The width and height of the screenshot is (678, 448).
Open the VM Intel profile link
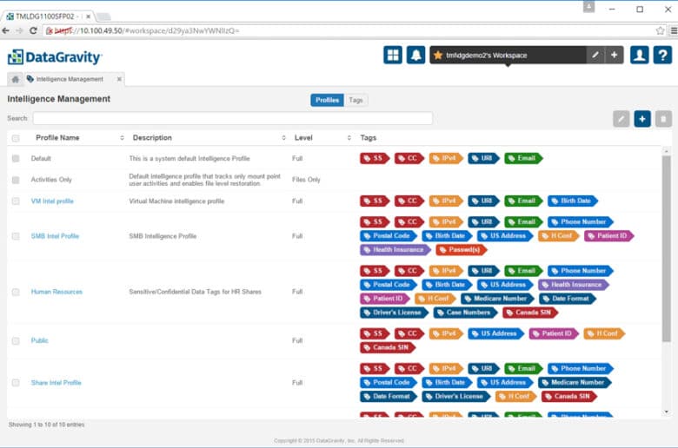pos(52,201)
